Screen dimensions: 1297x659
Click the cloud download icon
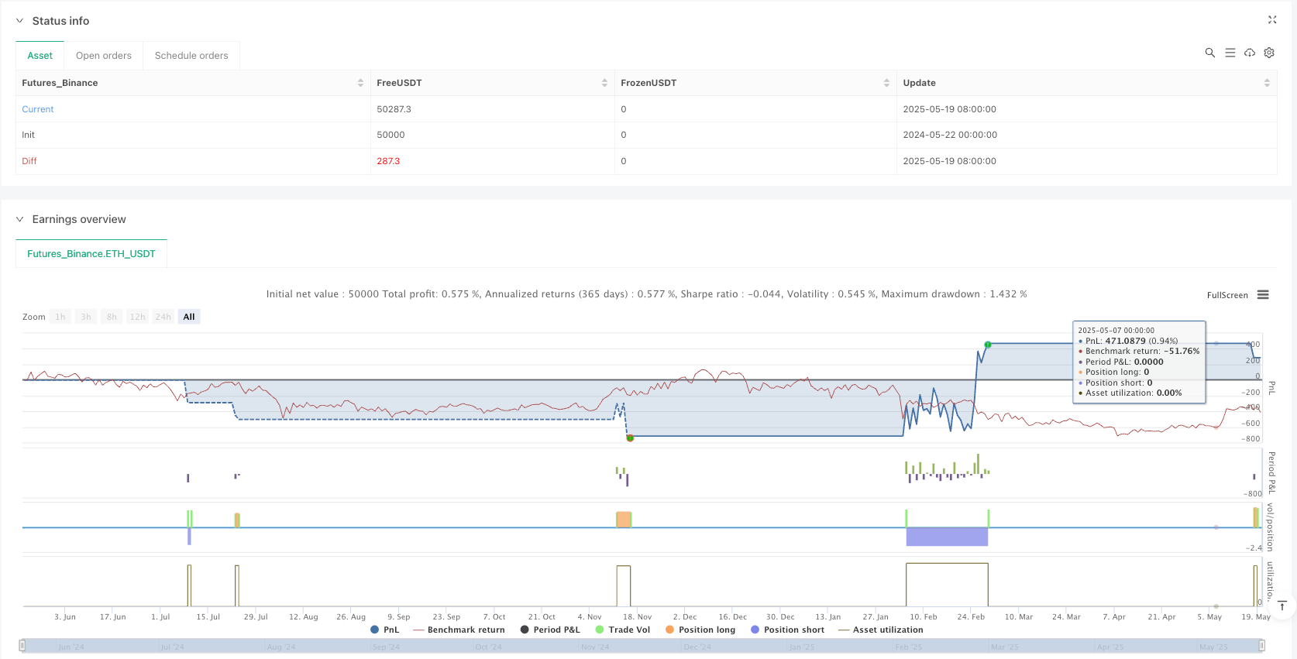coord(1250,53)
